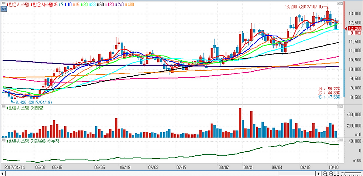The image size is (363, 176).
Task: Click the LH : 56.77% value
Action: [329, 89]
